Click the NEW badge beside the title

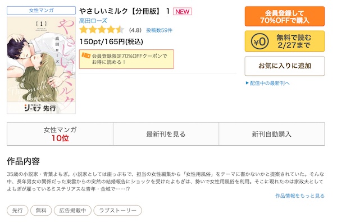pyautogui.click(x=182, y=12)
